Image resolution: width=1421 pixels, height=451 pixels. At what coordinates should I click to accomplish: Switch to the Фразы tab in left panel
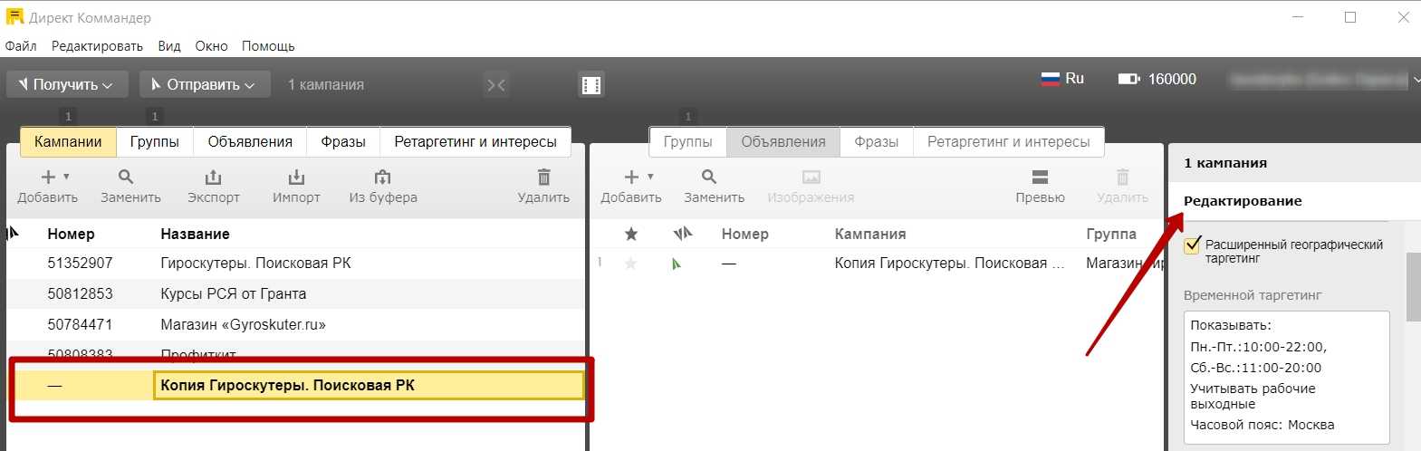[343, 141]
